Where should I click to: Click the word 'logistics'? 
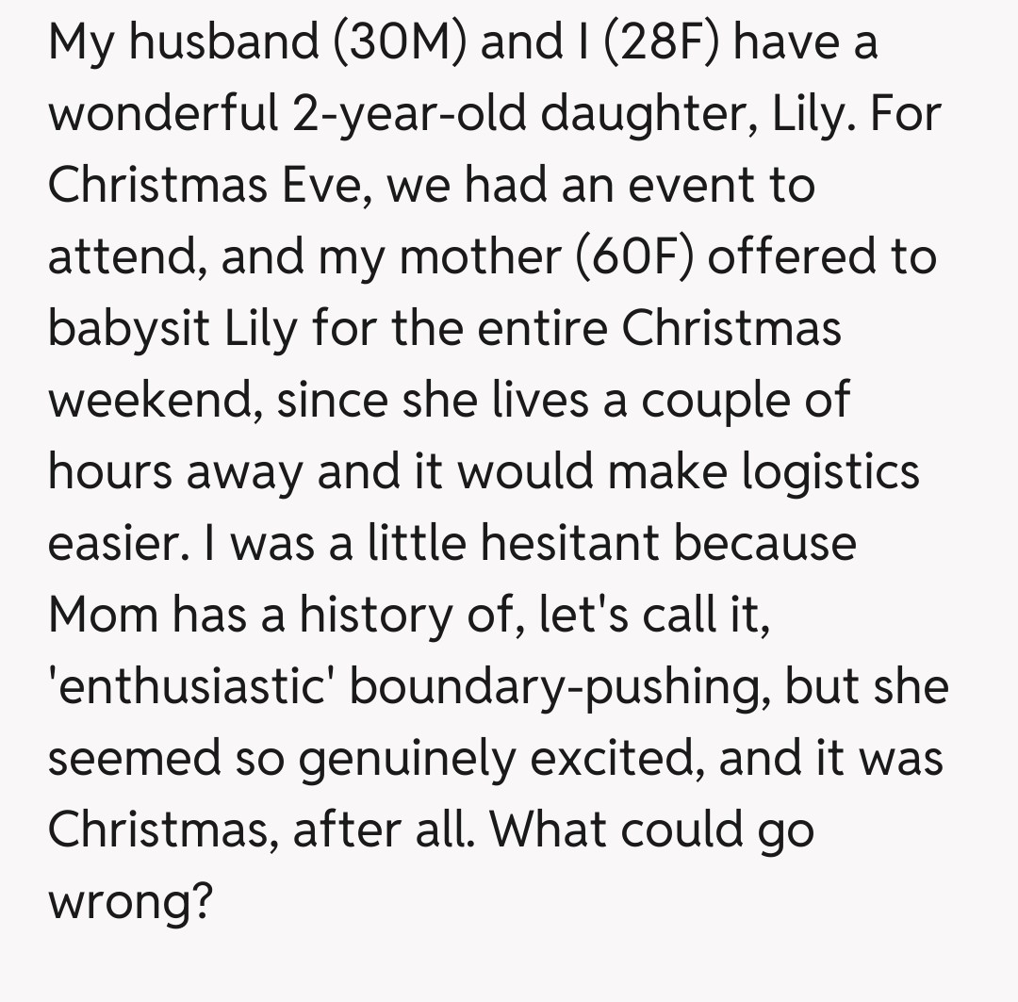[x=830, y=471]
